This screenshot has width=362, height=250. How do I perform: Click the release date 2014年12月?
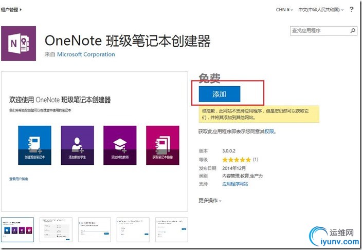234,168
